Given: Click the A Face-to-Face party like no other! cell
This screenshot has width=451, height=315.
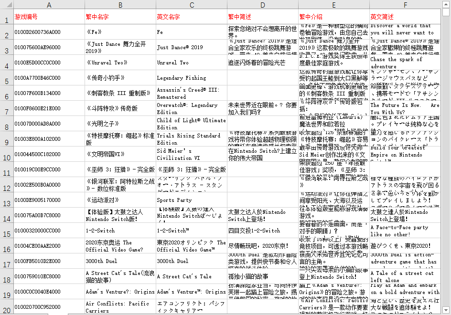Looking at the screenshot, I should (x=405, y=231).
